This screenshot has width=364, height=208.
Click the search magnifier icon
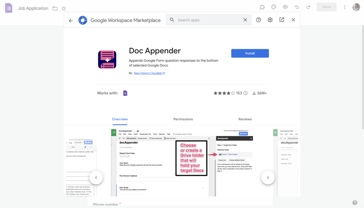point(172,20)
